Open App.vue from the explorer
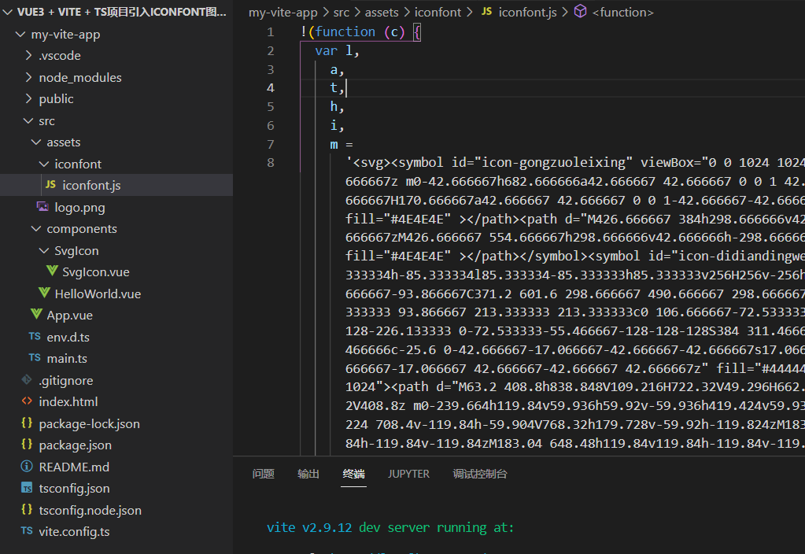Image resolution: width=805 pixels, height=554 pixels. pos(69,315)
